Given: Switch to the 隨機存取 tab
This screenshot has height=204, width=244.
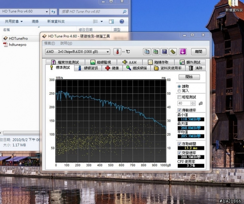Looking at the screenshot, I should [158, 62].
